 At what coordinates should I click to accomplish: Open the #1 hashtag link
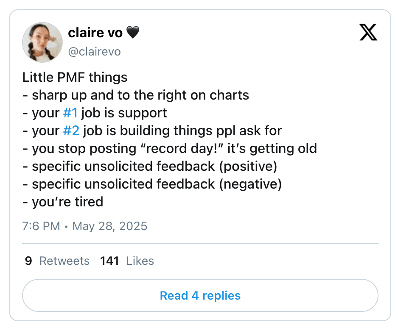(x=70, y=113)
